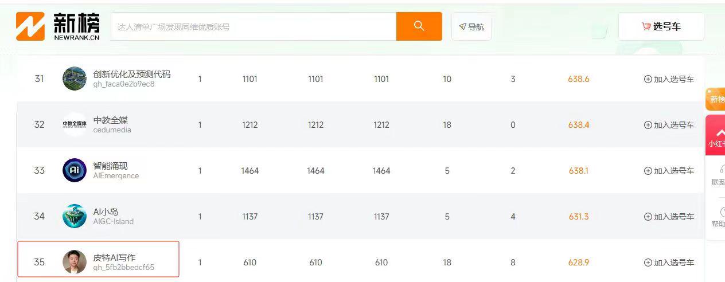
Task: Click avatar of AI小岛
Action: [x=75, y=216]
